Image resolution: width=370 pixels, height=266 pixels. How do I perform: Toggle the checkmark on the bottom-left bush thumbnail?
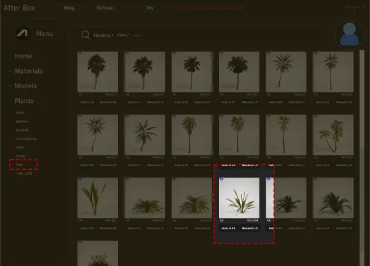(x=80, y=241)
